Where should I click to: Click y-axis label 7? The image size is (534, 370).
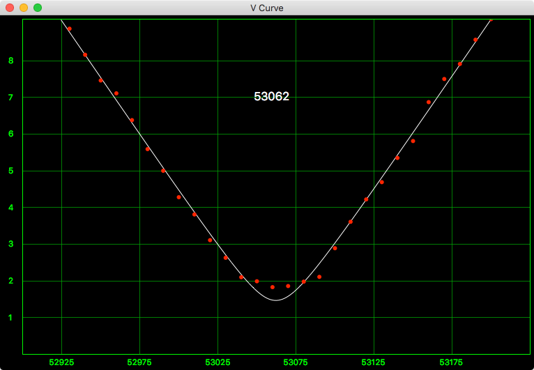click(11, 98)
